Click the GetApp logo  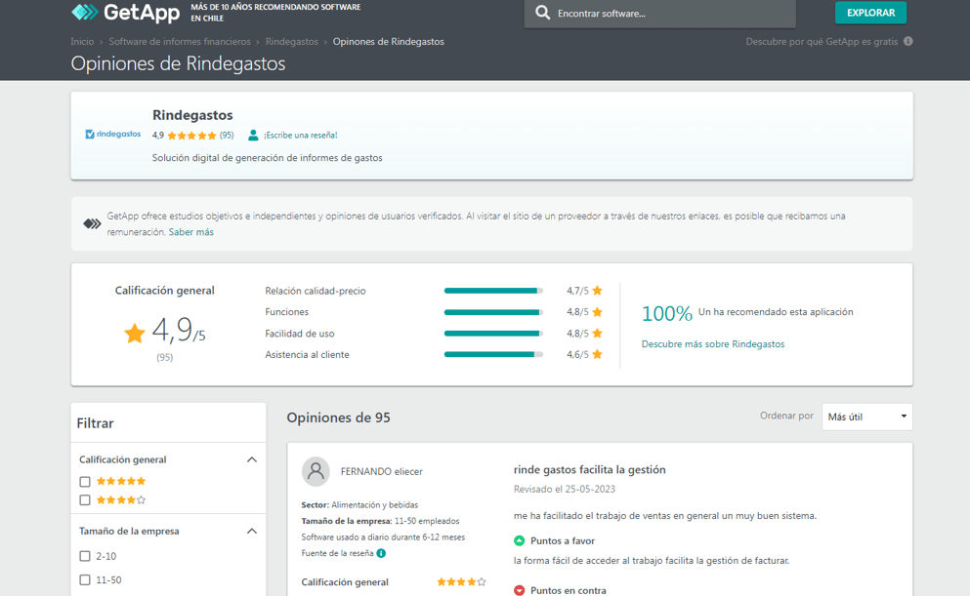tap(122, 14)
